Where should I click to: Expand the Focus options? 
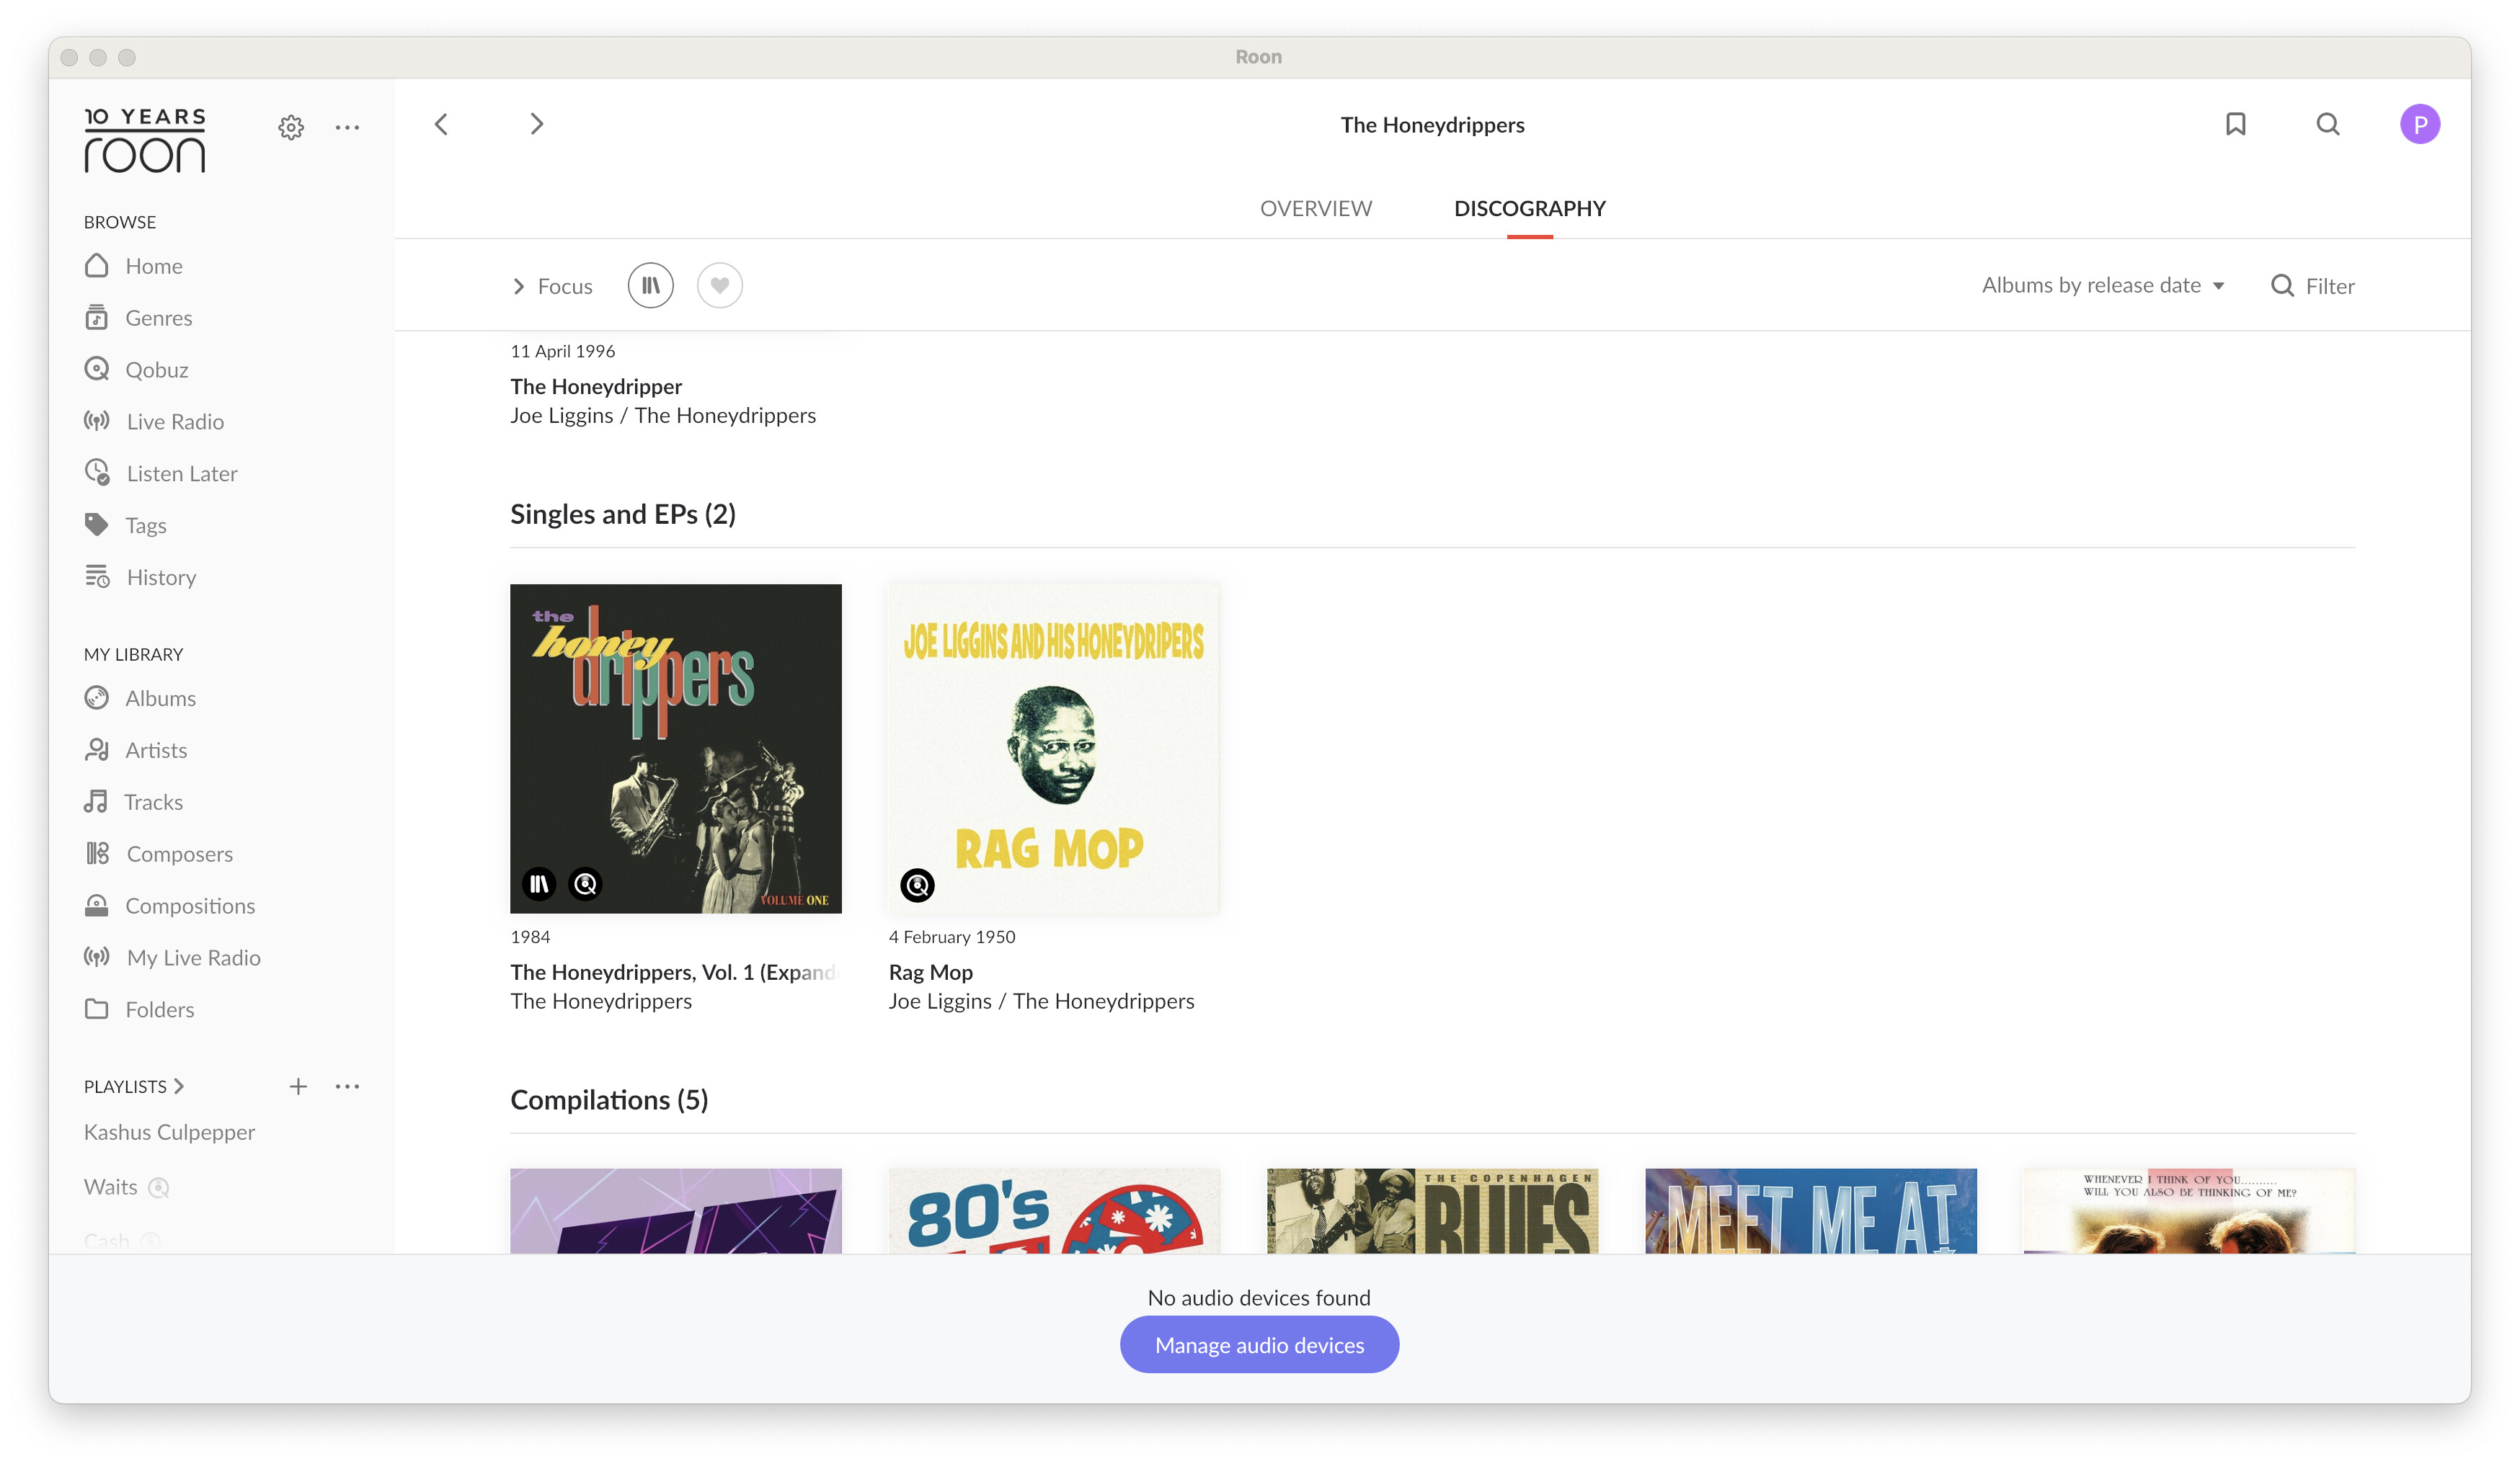click(x=552, y=287)
